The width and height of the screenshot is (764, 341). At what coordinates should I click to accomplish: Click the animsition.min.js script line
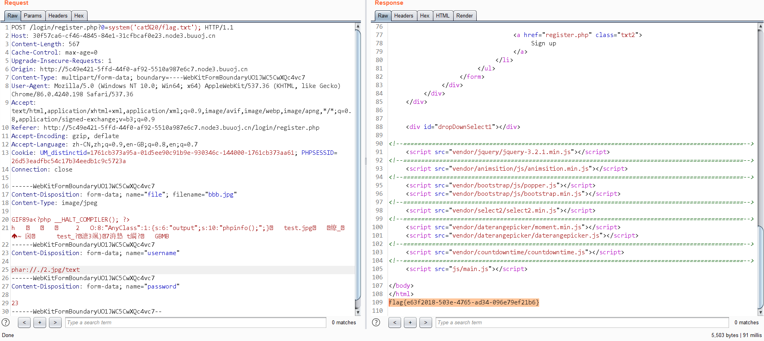pyautogui.click(x=516, y=169)
